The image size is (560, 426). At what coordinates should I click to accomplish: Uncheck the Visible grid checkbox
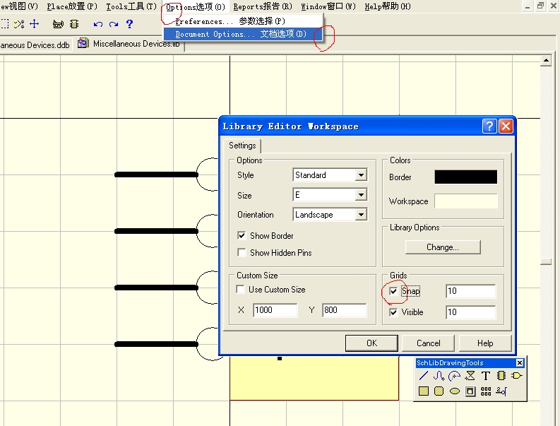(x=394, y=312)
